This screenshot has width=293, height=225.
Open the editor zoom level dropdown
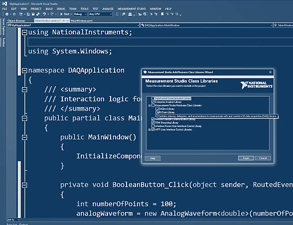pos(13,220)
